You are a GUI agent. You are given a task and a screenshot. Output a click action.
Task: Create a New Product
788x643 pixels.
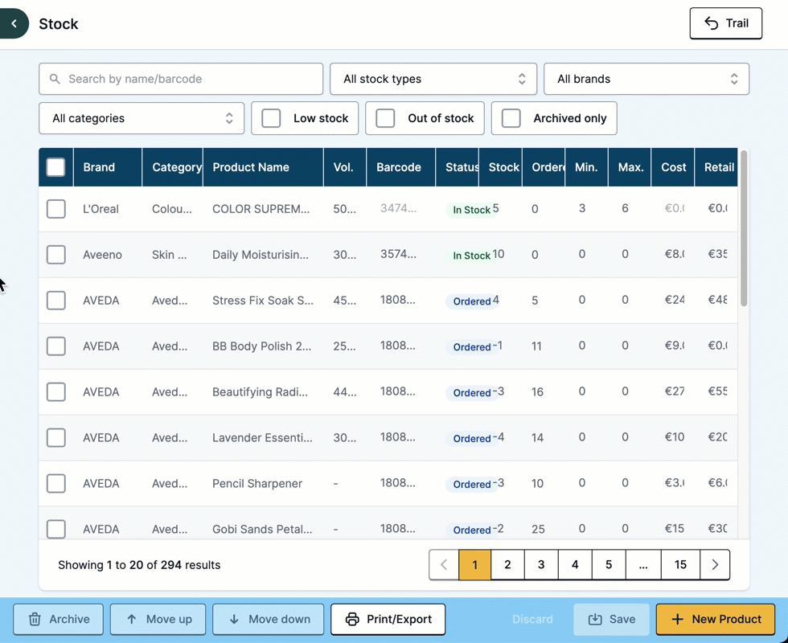tap(716, 620)
